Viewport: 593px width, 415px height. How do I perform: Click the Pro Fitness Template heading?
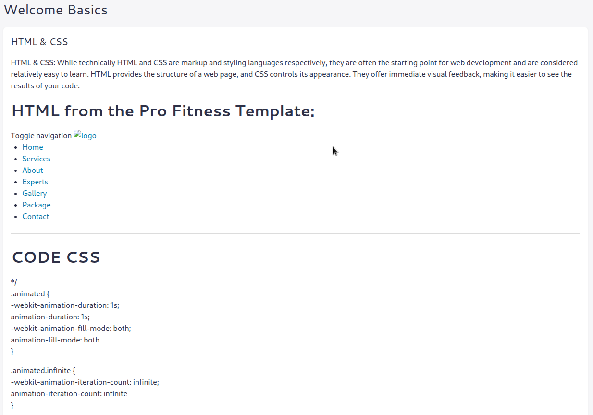[x=163, y=111]
